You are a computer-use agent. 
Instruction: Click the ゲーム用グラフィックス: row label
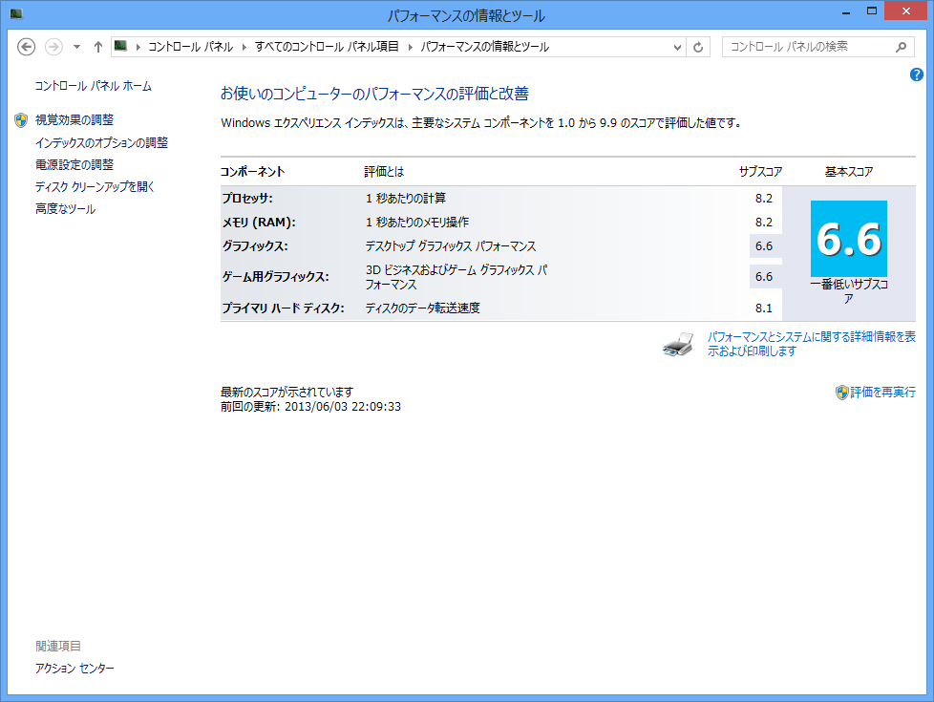tap(276, 277)
